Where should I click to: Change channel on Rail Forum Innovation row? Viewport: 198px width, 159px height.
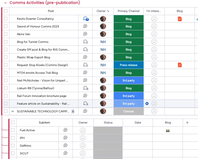[x=129, y=96]
